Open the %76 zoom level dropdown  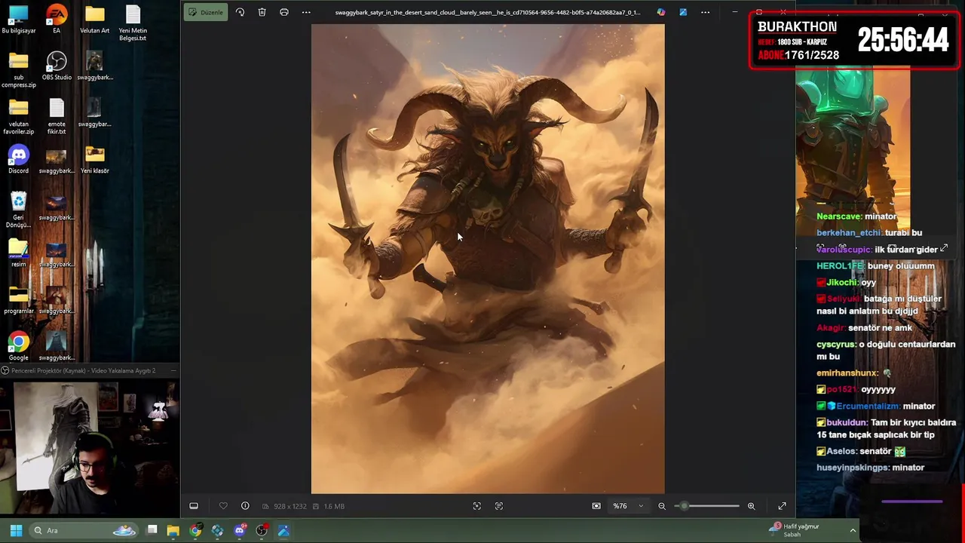click(x=628, y=506)
